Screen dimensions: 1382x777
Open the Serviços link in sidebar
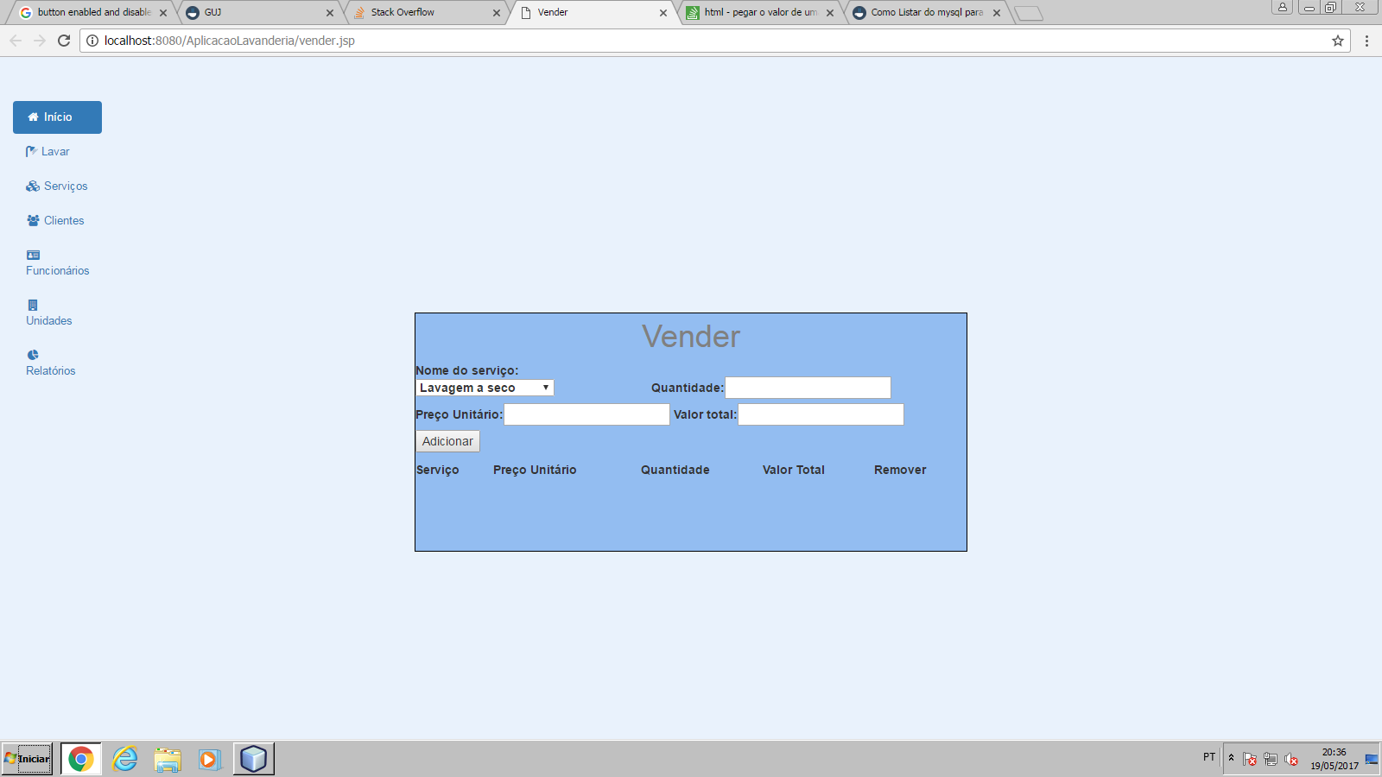point(66,186)
